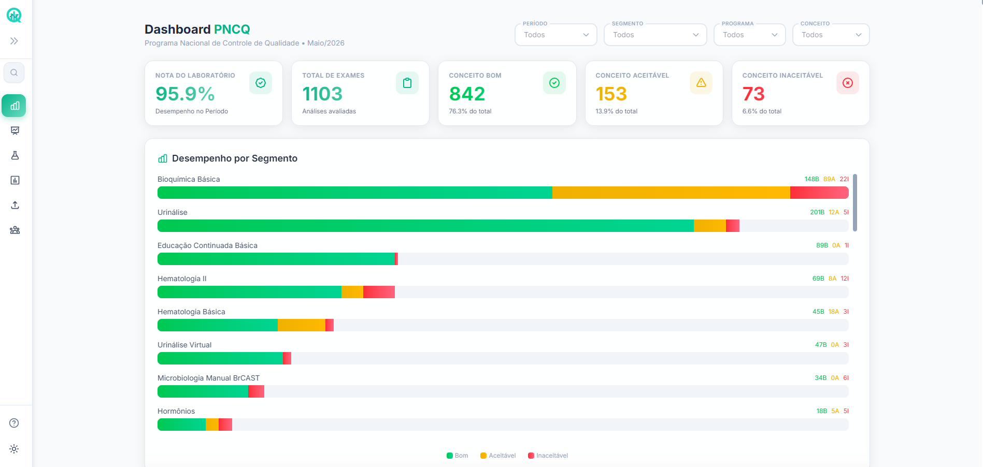Image resolution: width=983 pixels, height=467 pixels.
Task: Click the Microbiologia Manual BrCAST label
Action: pos(208,378)
